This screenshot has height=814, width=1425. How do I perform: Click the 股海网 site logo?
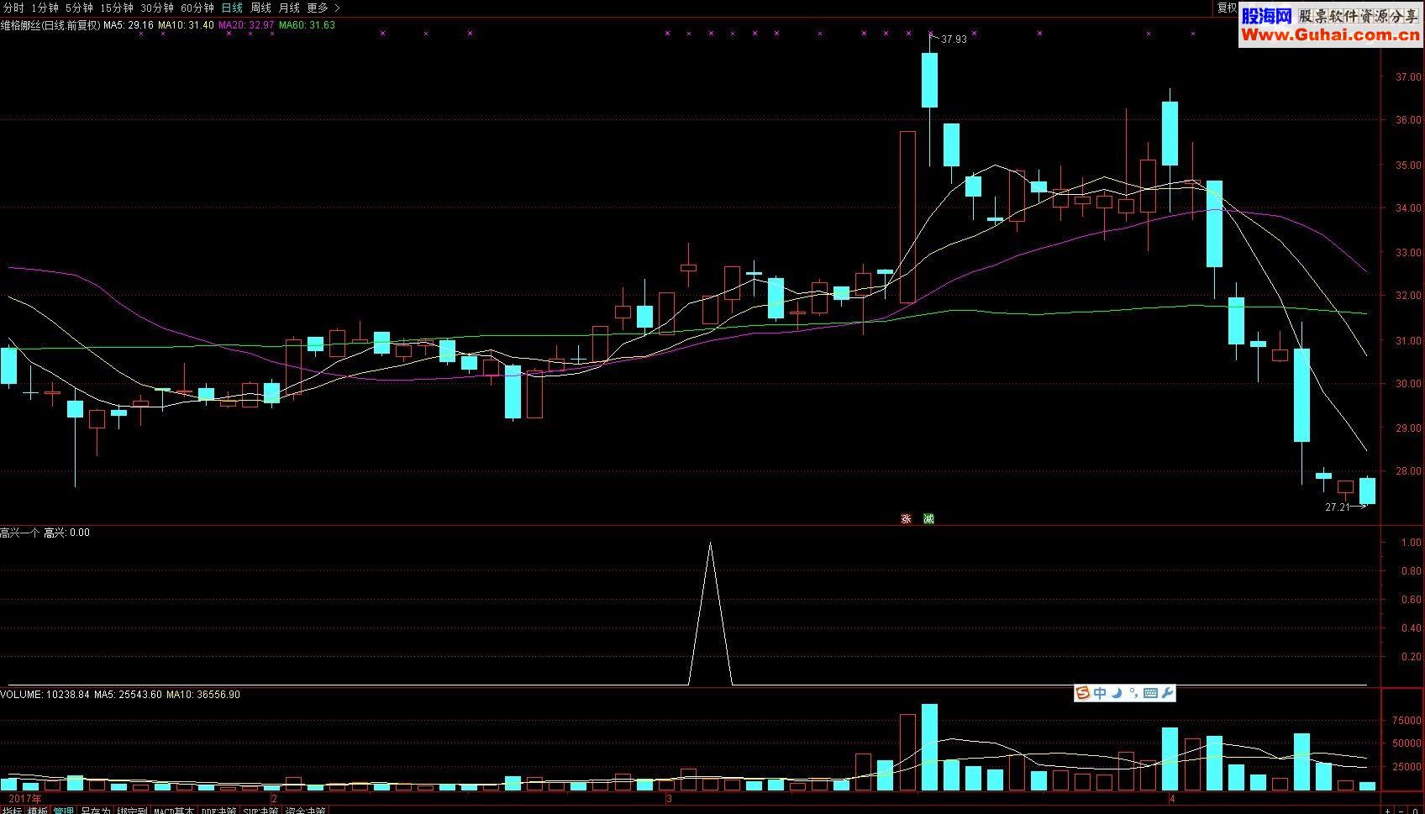click(x=1266, y=16)
